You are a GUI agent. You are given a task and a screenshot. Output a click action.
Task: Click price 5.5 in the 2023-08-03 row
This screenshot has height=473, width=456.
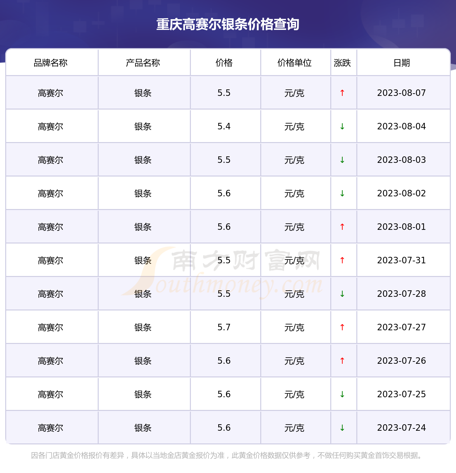224,160
